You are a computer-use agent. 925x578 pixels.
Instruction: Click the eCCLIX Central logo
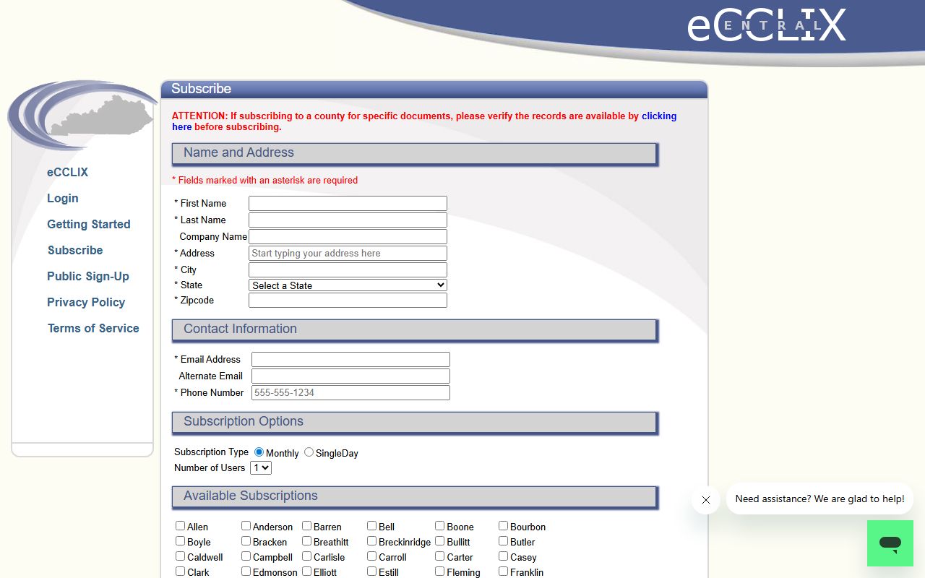[766, 25]
